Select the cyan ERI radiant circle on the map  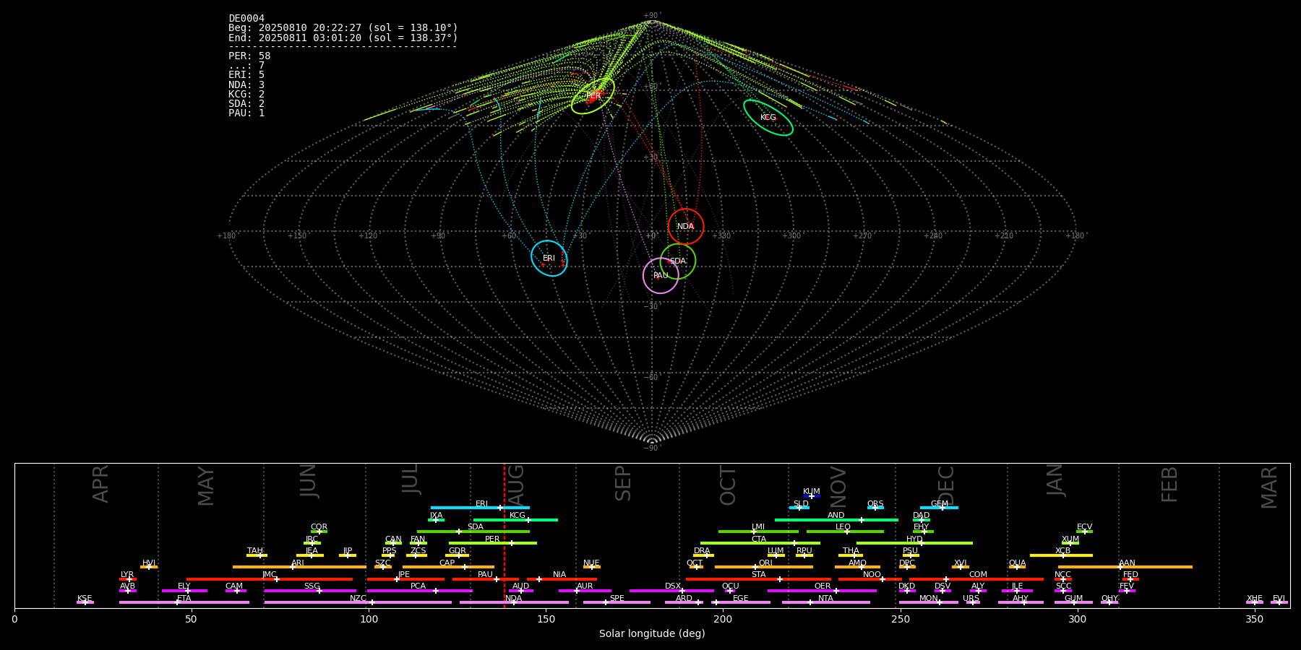(x=549, y=258)
